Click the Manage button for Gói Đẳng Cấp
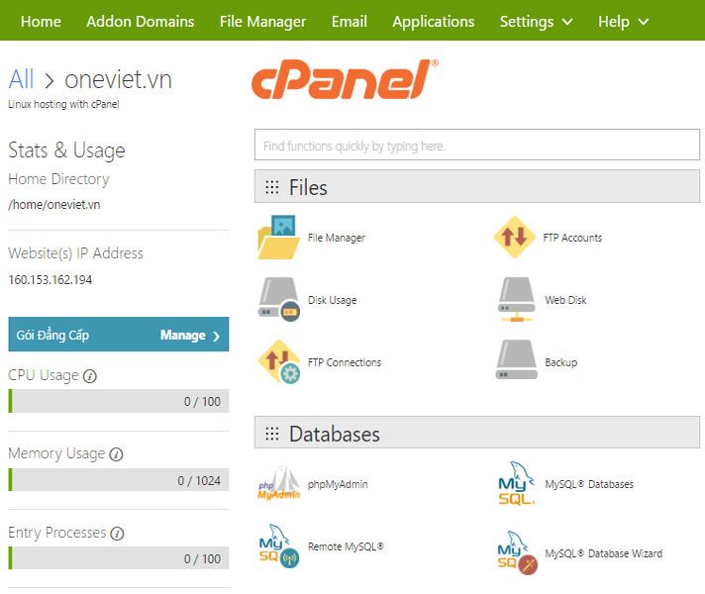The height and width of the screenshot is (594, 705). 189,335
